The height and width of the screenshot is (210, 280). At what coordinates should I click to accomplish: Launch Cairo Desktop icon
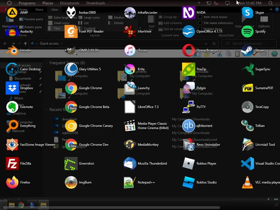click(12, 69)
